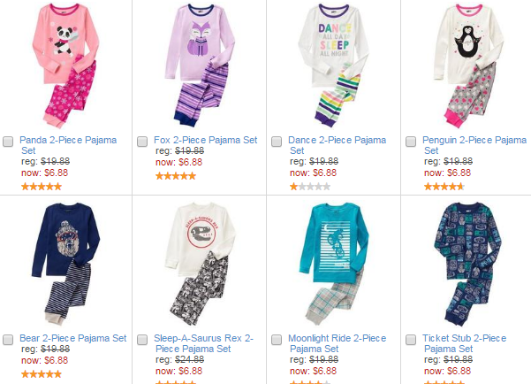
Task: Check the Bear 2-Piece Pajama Set checkbox
Action: coord(8,340)
